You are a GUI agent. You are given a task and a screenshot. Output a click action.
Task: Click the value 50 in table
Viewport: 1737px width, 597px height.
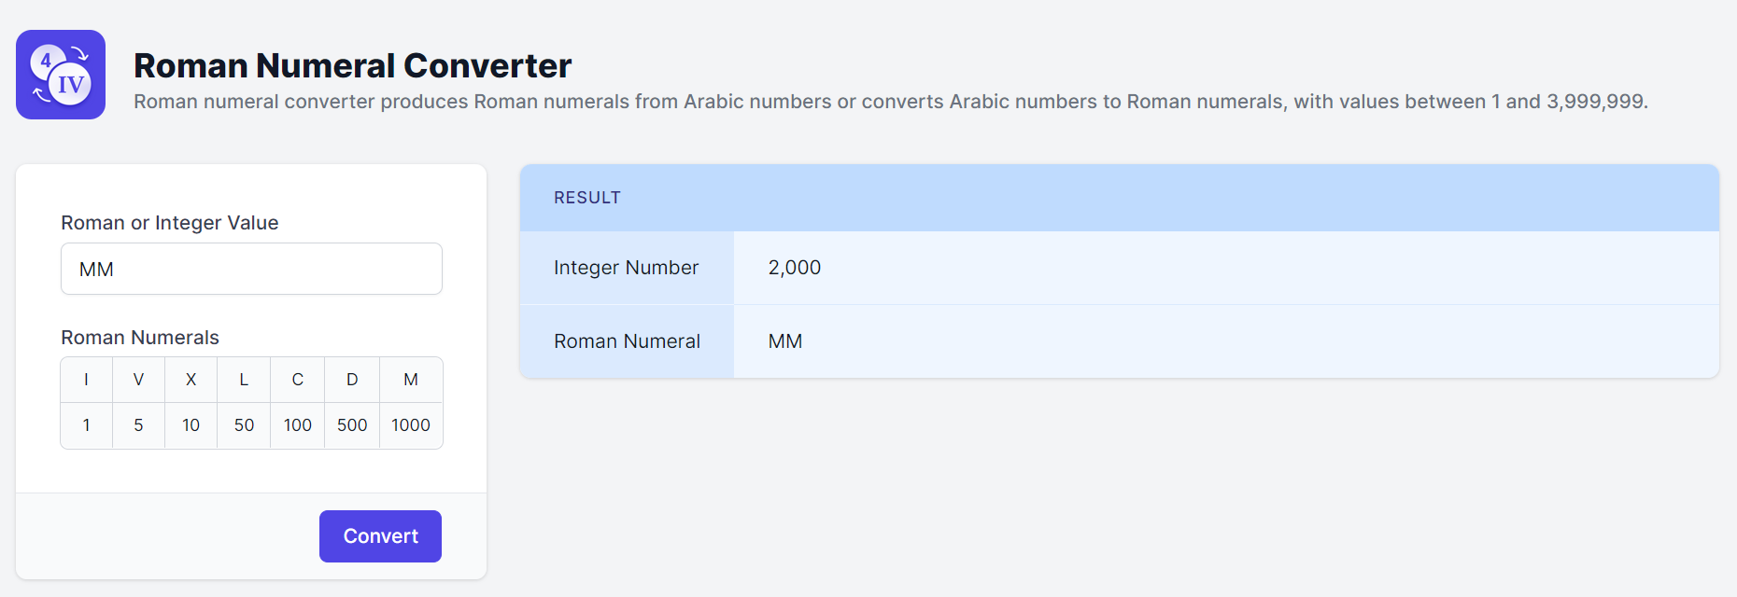click(244, 425)
